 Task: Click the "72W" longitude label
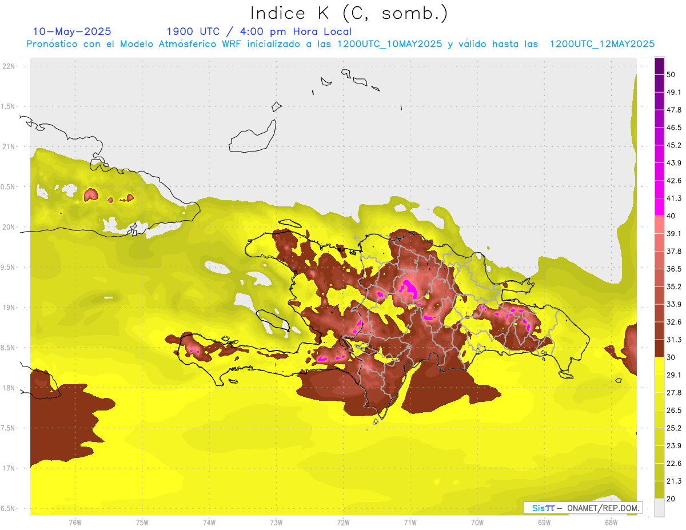pyautogui.click(x=343, y=523)
